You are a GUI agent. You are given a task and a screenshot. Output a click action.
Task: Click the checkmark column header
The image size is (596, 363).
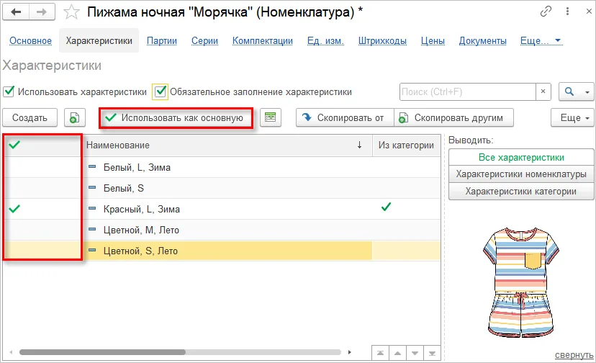point(42,145)
